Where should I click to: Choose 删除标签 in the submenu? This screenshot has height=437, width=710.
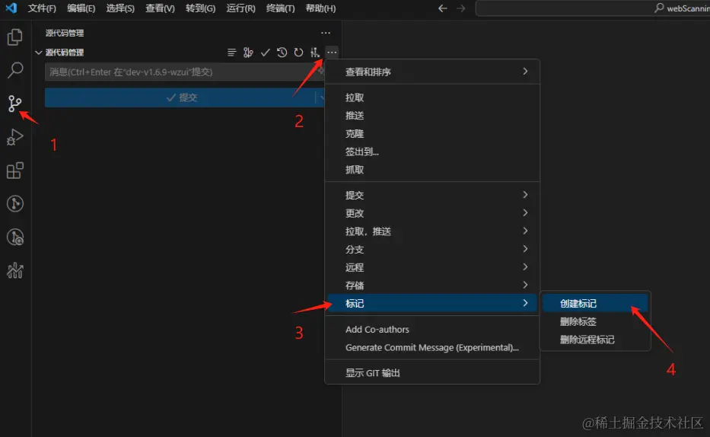[x=595, y=321]
